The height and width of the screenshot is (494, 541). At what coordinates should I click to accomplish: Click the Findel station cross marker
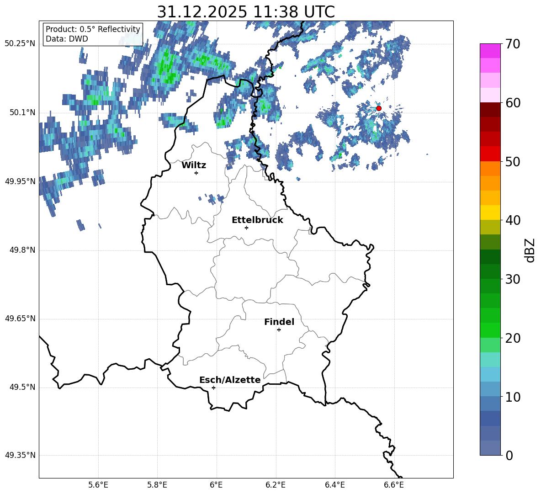279,330
